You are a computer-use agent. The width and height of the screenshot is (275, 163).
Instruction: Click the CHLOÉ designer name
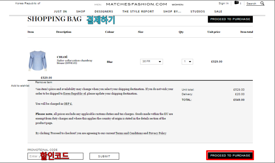[62, 57]
